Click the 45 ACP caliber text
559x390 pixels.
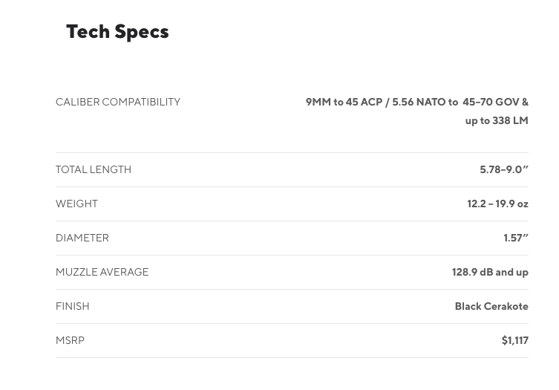pyautogui.click(x=364, y=102)
